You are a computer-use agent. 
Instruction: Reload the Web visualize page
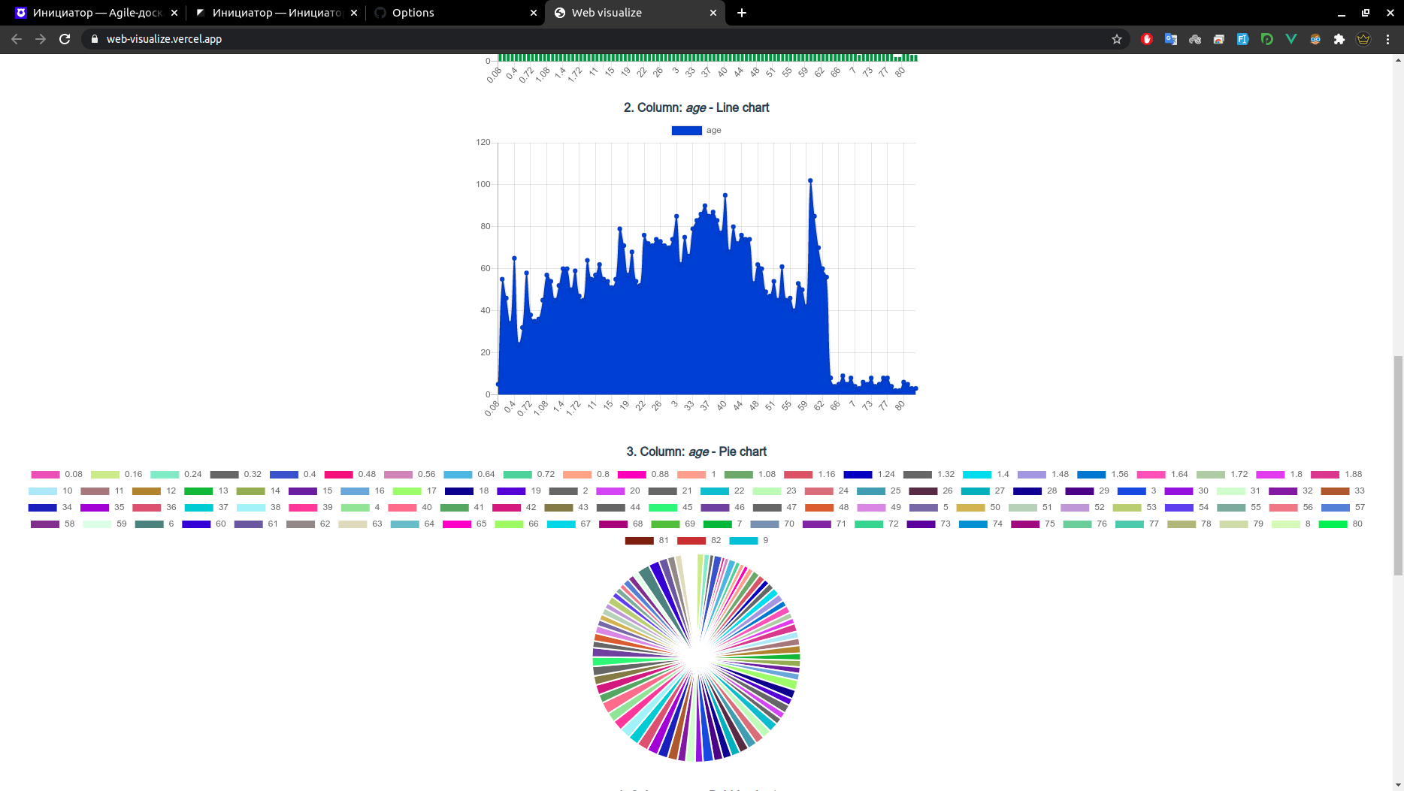[65, 39]
